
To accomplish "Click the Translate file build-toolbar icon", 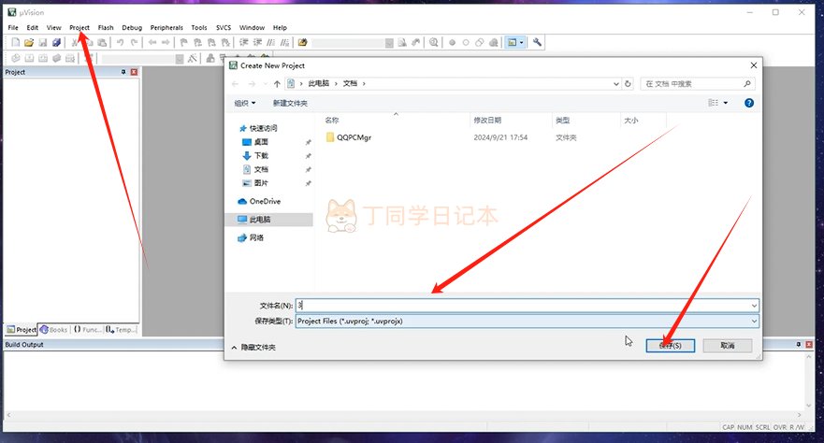I will tap(16, 58).
